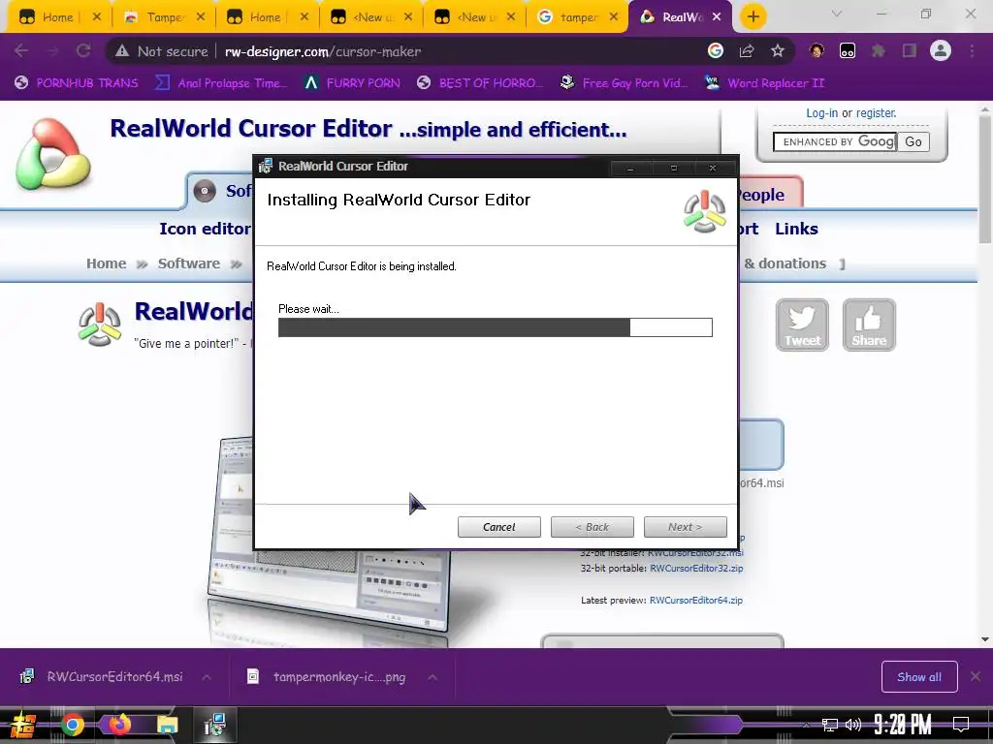Click the Google custom search field
993x744 pixels.
tap(835, 141)
